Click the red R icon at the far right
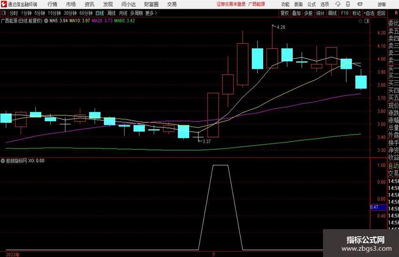399x257 pixels. [x=396, y=13]
